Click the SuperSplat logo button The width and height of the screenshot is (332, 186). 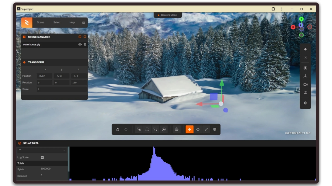tap(27, 23)
